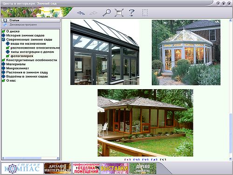Click the globe icon beside Демоверсии программ
The width and height of the screenshot is (233, 175).
coord(5,25)
